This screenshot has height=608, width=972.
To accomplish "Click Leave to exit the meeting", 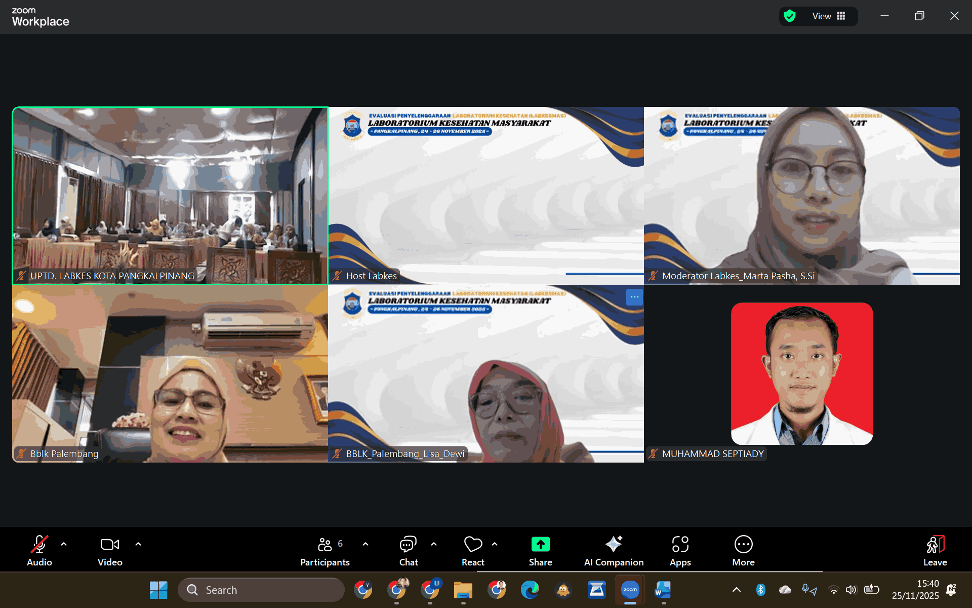I will 935,550.
